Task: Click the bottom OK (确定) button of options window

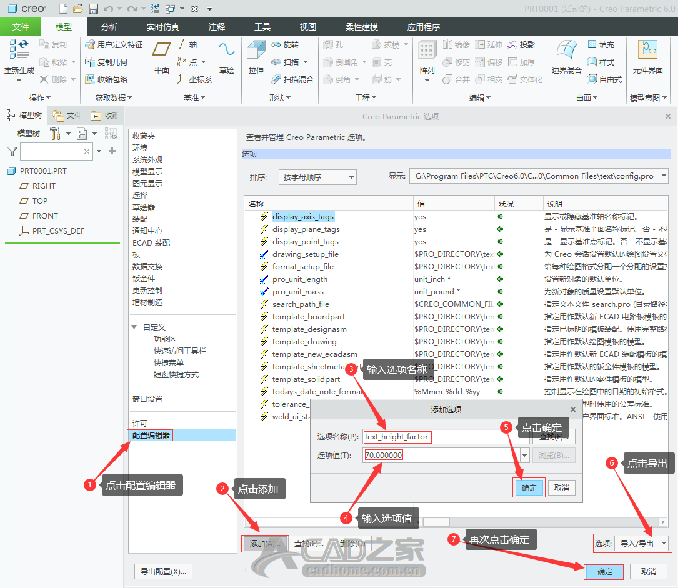Action: coord(604,572)
